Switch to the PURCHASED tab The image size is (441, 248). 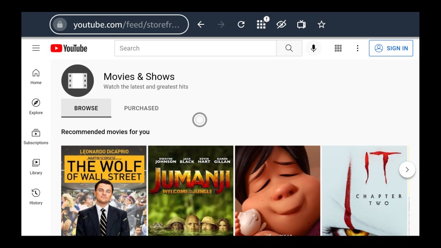click(x=141, y=108)
